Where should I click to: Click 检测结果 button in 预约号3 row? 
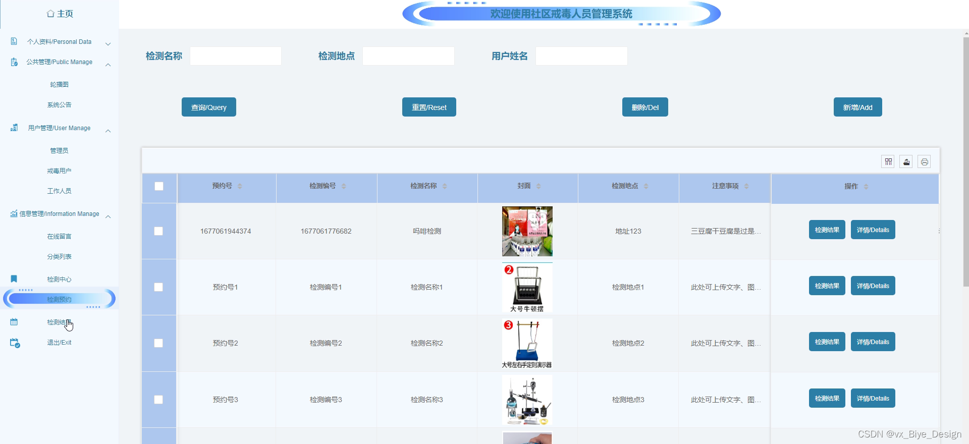pyautogui.click(x=827, y=398)
